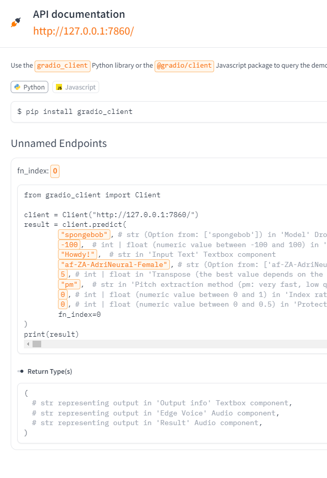Select the "pm" pitch extraction value
This screenshot has height=478, width=327.
[69, 284]
